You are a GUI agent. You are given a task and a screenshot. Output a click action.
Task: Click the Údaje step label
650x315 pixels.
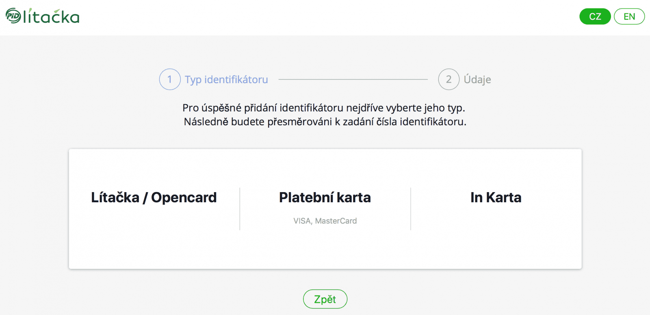click(x=478, y=79)
